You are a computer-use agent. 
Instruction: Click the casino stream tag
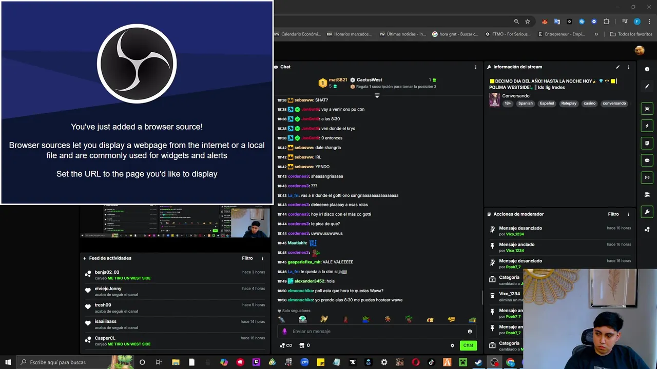point(589,104)
